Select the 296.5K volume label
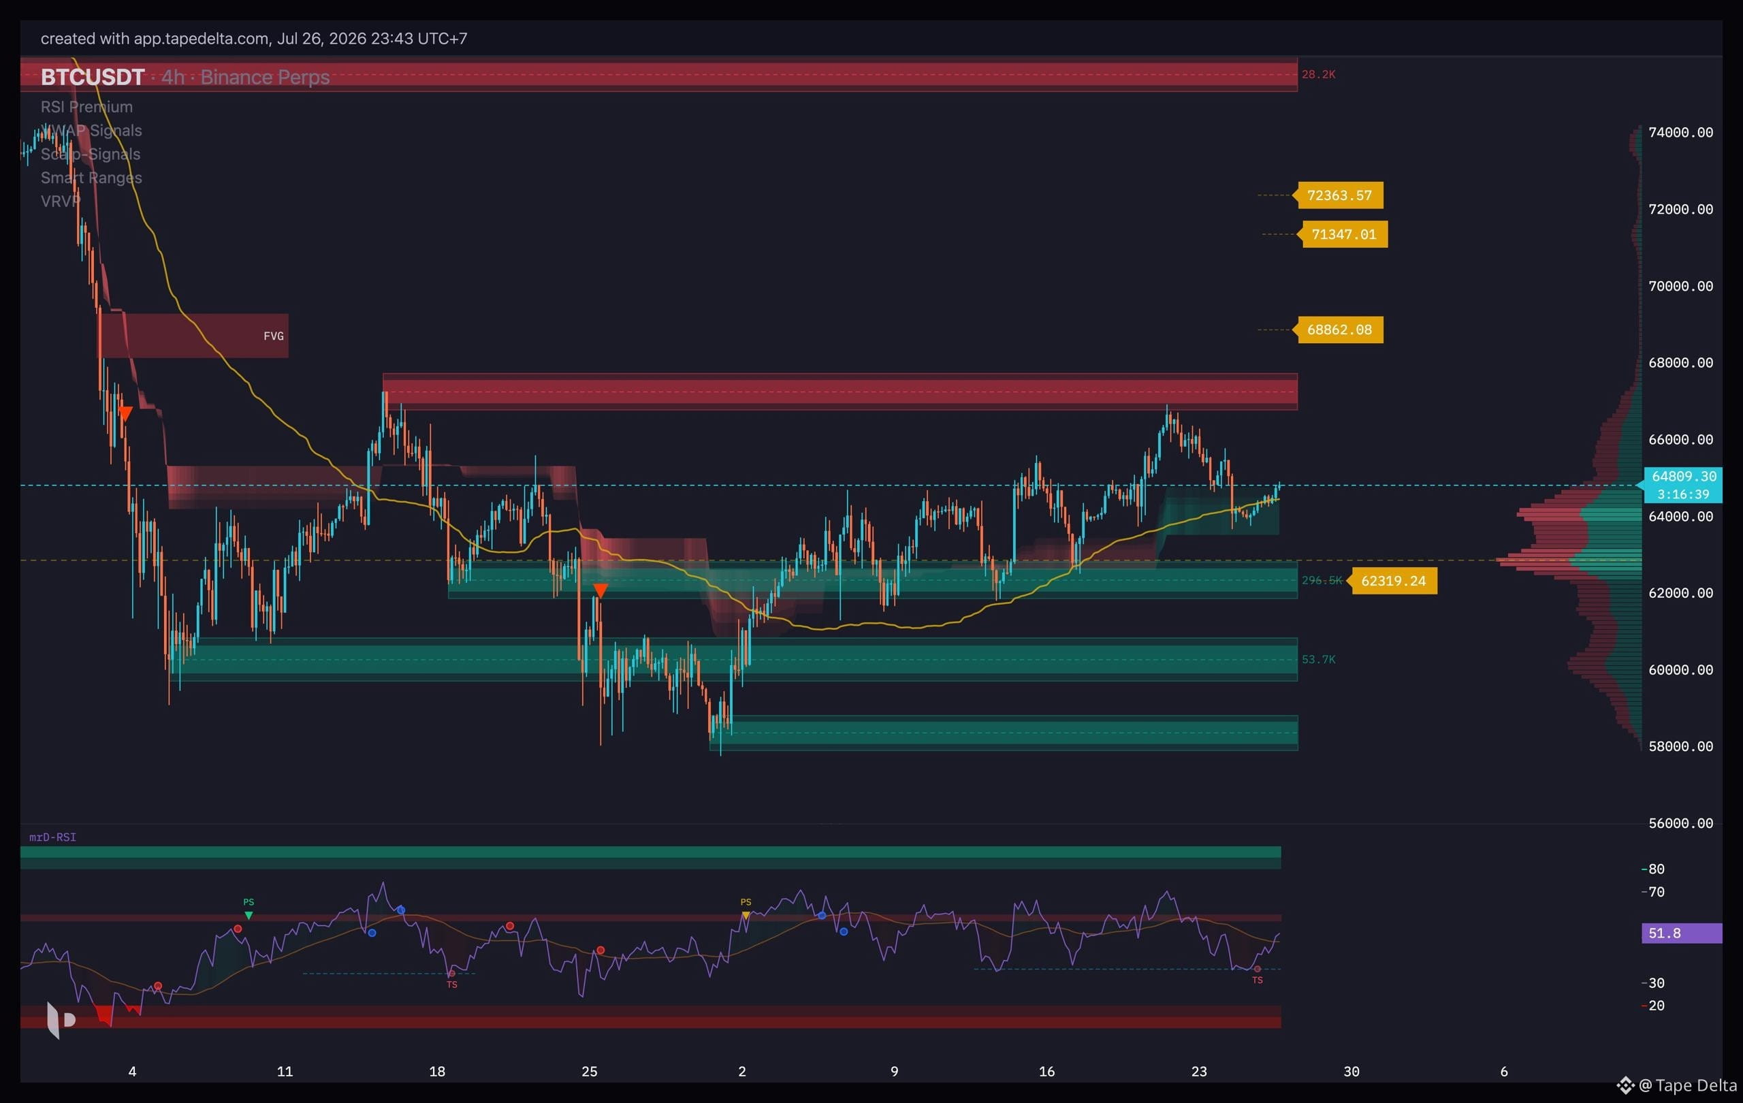The width and height of the screenshot is (1743, 1103). [x=1322, y=581]
